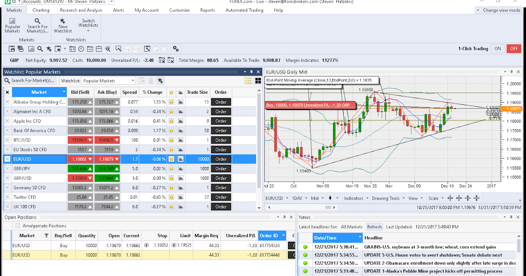The image size is (526, 276).
Task: Remove BTC/USD row using its X icon
Action: (x=7, y=140)
